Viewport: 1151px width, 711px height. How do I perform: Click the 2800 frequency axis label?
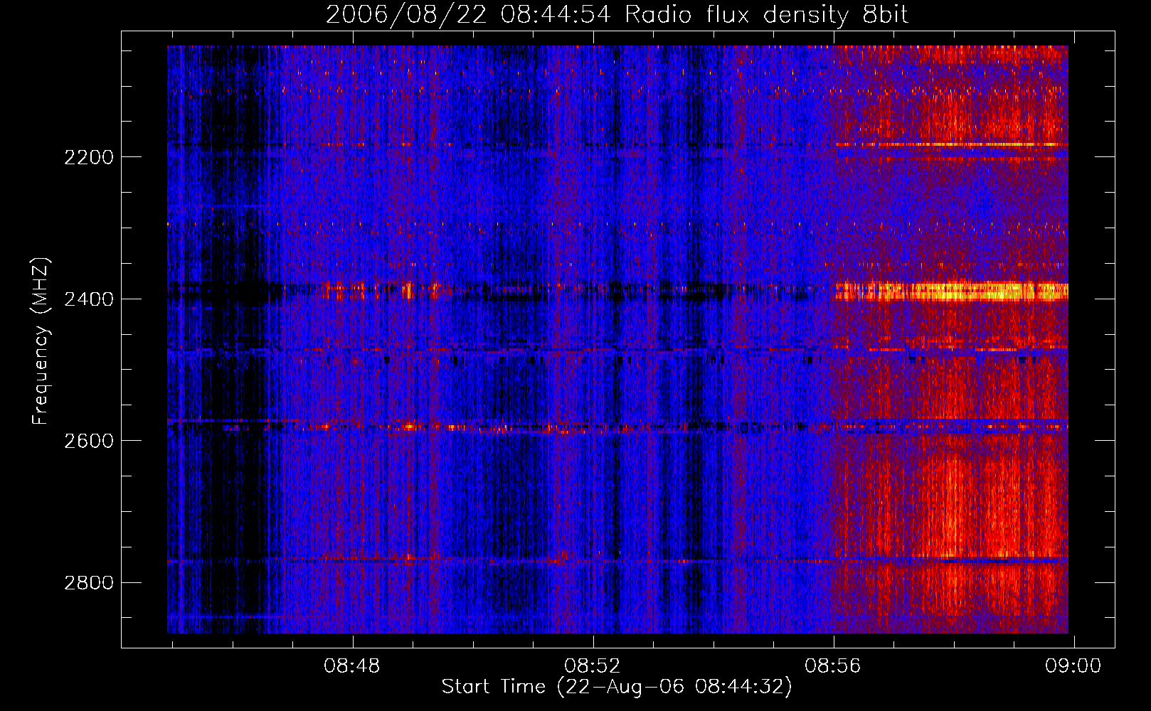tap(89, 583)
